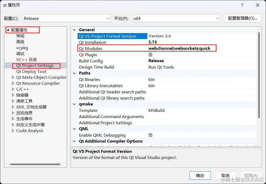The image size is (266, 184).
Task: Collapse the 配置属性 tree node
Action: [x=8, y=30]
